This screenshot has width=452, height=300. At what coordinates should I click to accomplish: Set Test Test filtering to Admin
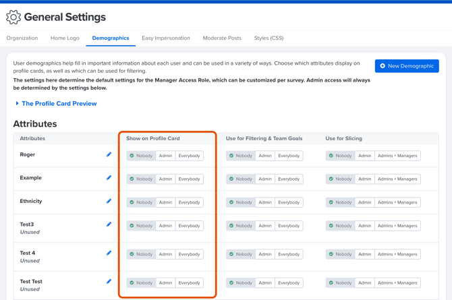click(x=265, y=283)
